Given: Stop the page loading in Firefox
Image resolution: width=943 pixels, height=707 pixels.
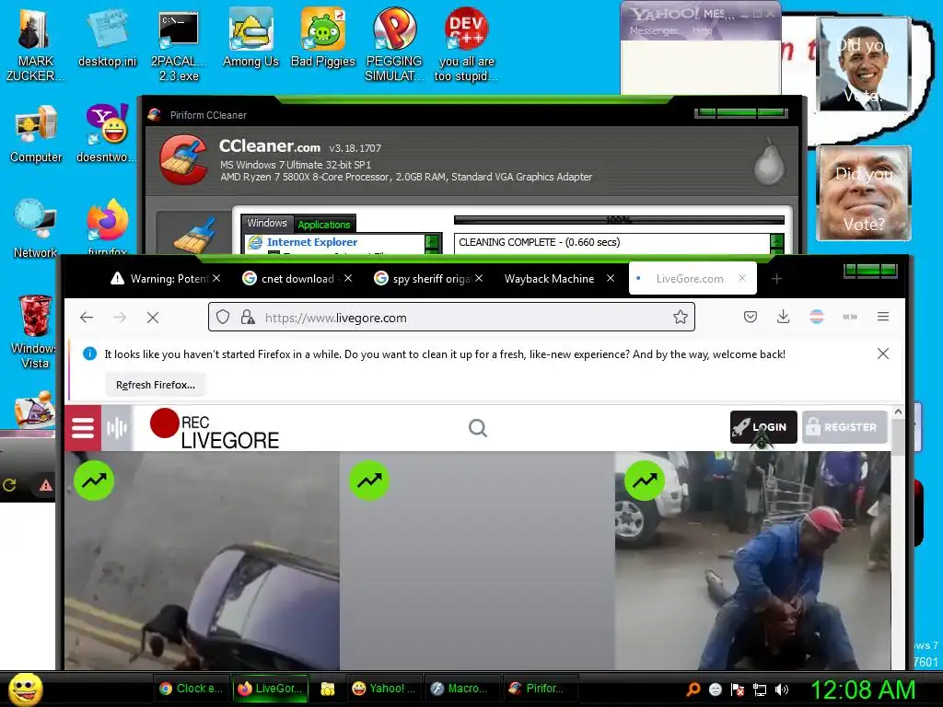Looking at the screenshot, I should coord(153,318).
